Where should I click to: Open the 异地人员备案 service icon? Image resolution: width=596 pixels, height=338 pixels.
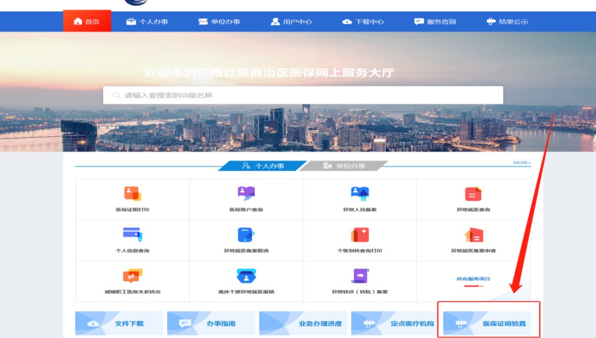360,194
